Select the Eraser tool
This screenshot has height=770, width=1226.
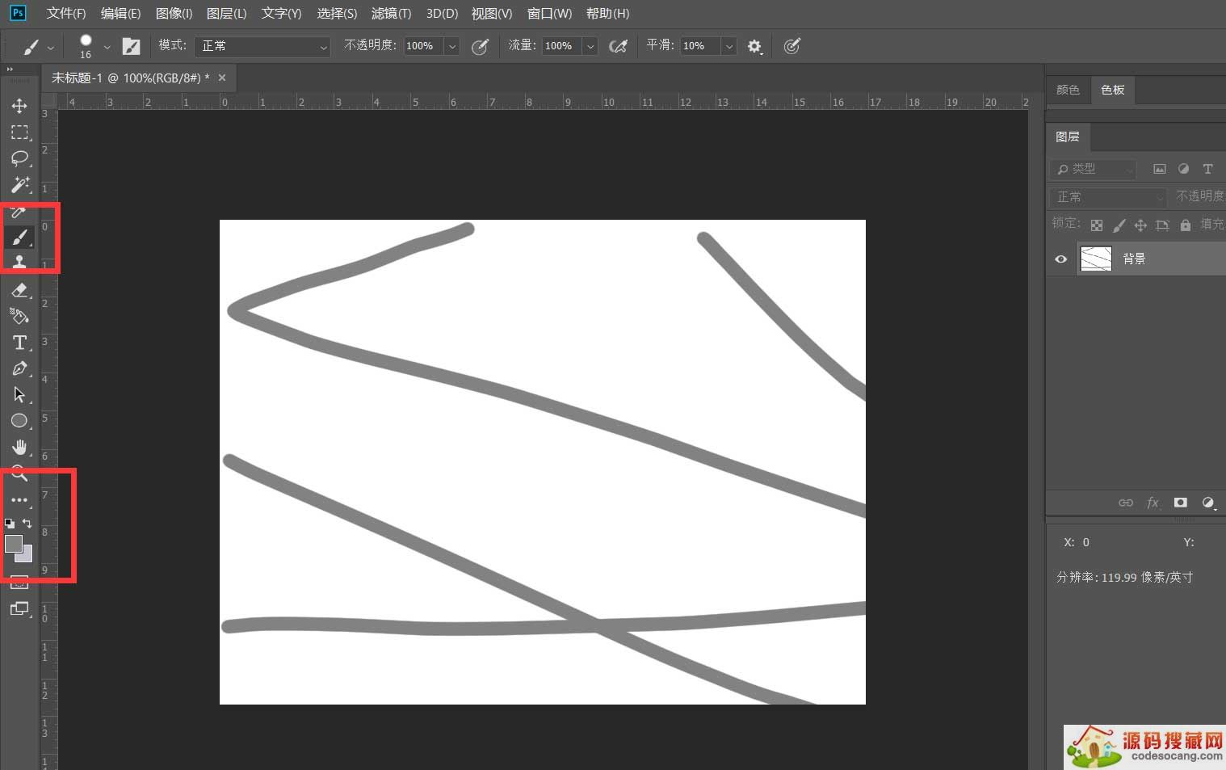pyautogui.click(x=19, y=290)
